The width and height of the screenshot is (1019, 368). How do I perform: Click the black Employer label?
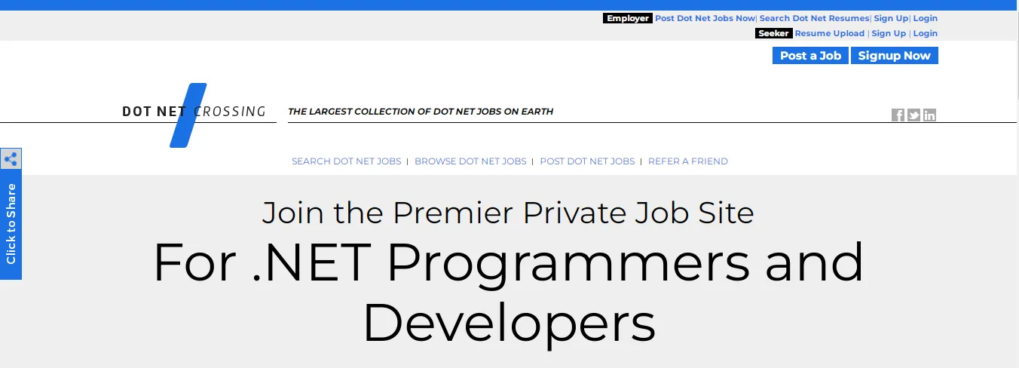627,18
